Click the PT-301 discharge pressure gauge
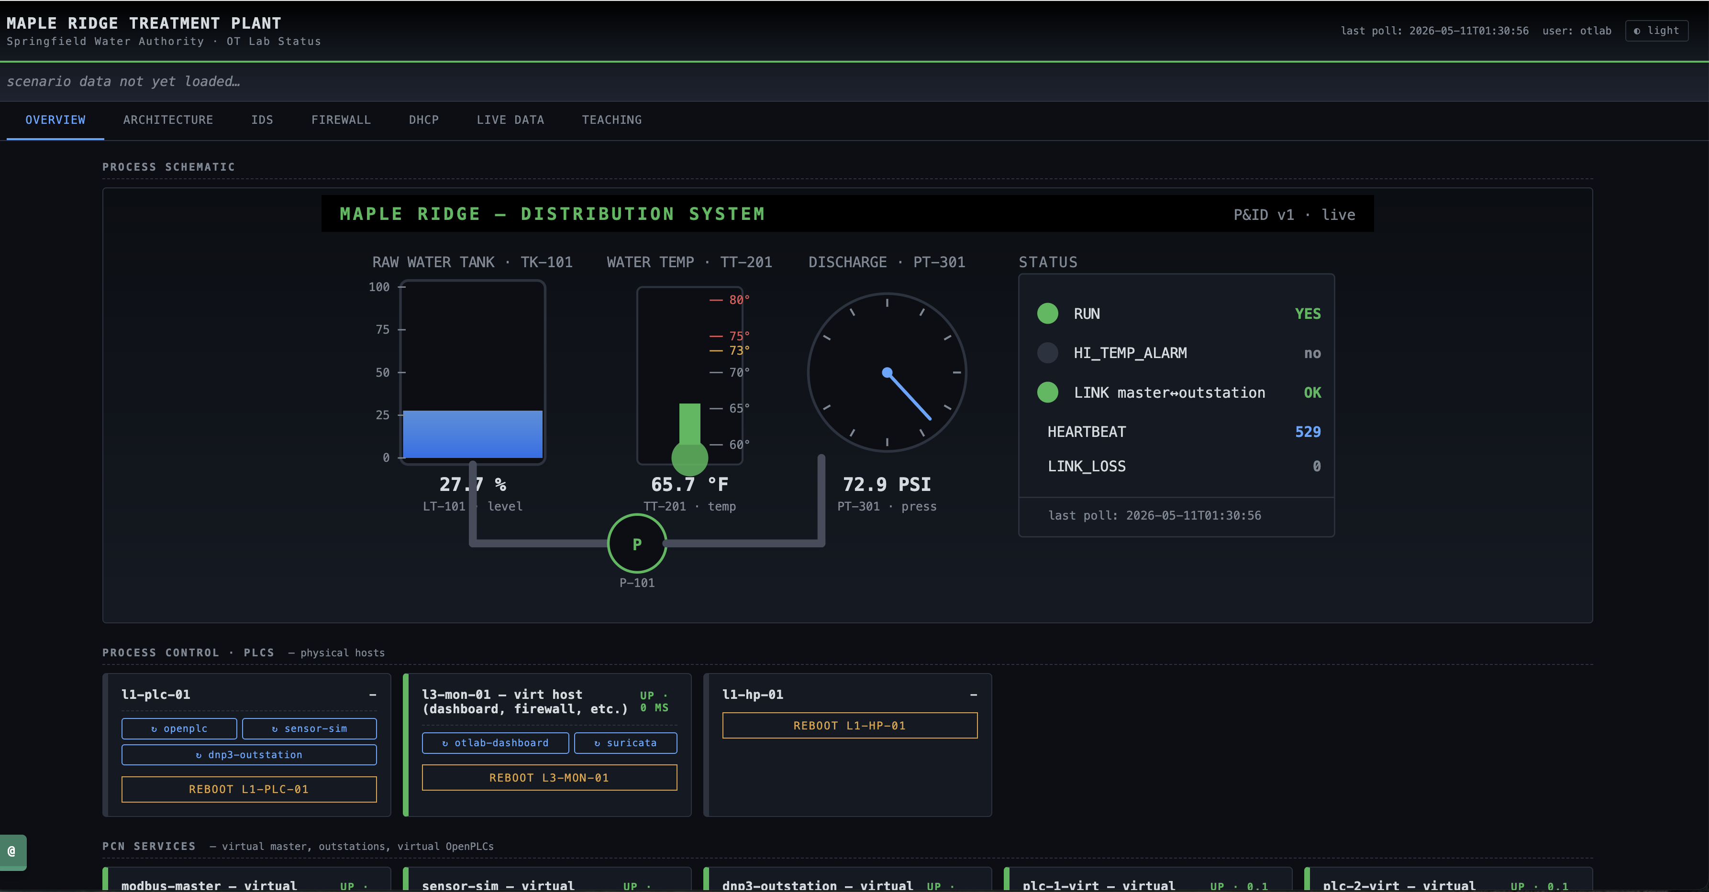The image size is (1709, 892). pyautogui.click(x=887, y=372)
